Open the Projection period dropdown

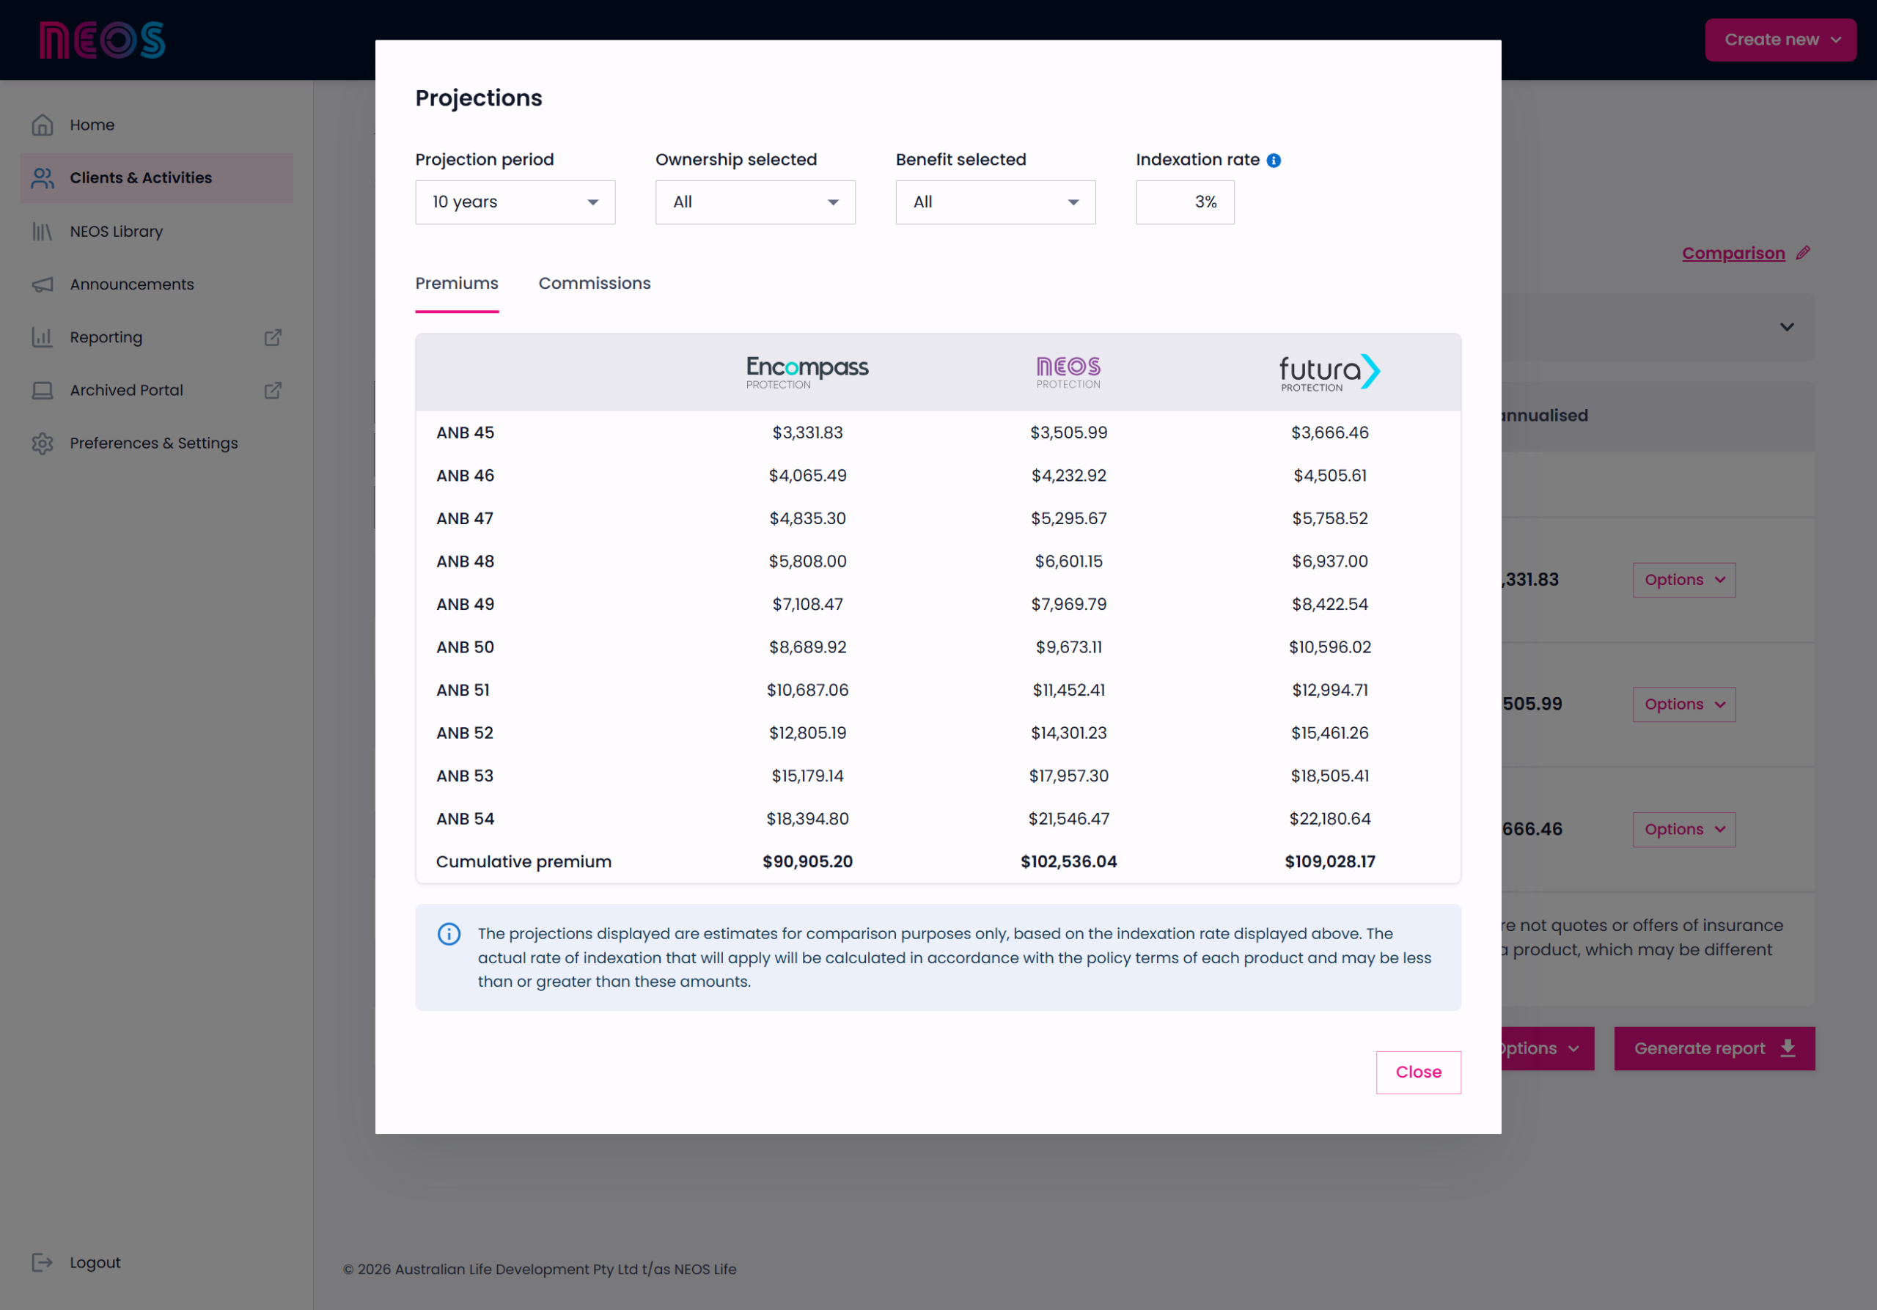(515, 202)
